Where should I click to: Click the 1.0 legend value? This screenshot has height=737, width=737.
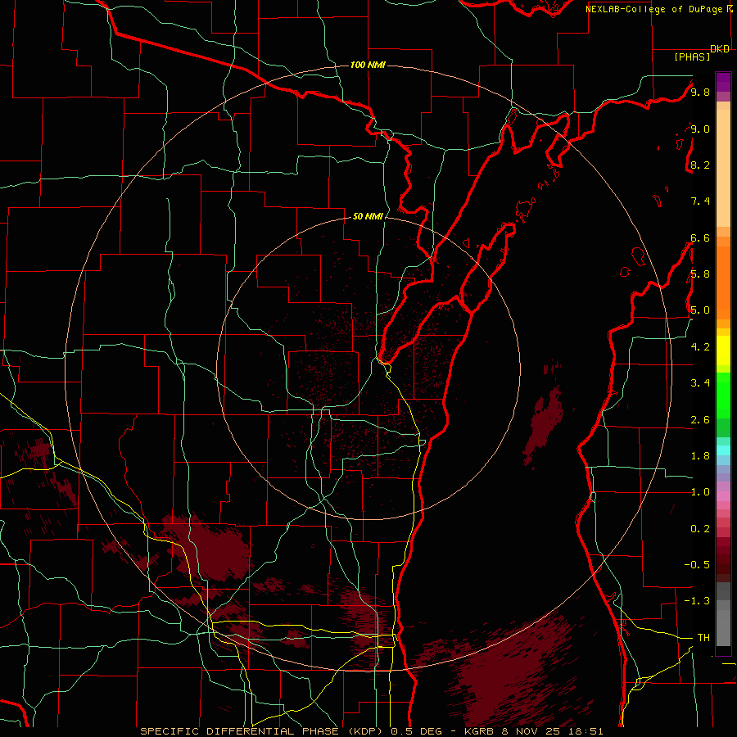[x=700, y=492]
